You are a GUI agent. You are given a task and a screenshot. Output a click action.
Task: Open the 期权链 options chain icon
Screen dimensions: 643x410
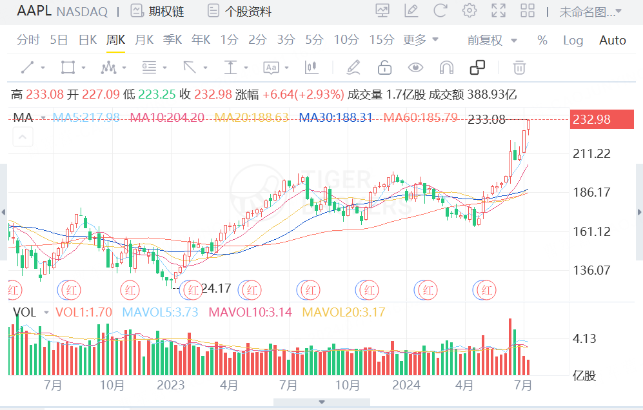click(x=137, y=11)
